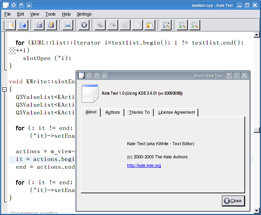
Task: Switch to the Authors tab
Action: pyautogui.click(x=113, y=113)
